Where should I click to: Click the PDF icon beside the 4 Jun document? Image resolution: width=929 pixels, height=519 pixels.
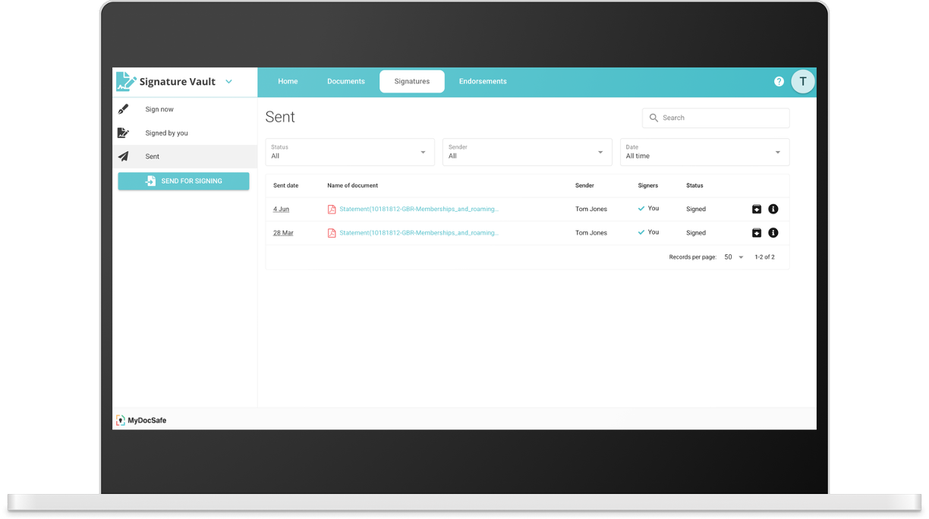[x=332, y=209]
